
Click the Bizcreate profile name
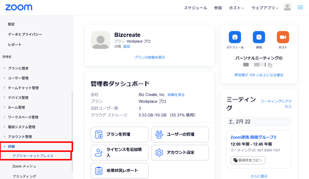coord(127,35)
